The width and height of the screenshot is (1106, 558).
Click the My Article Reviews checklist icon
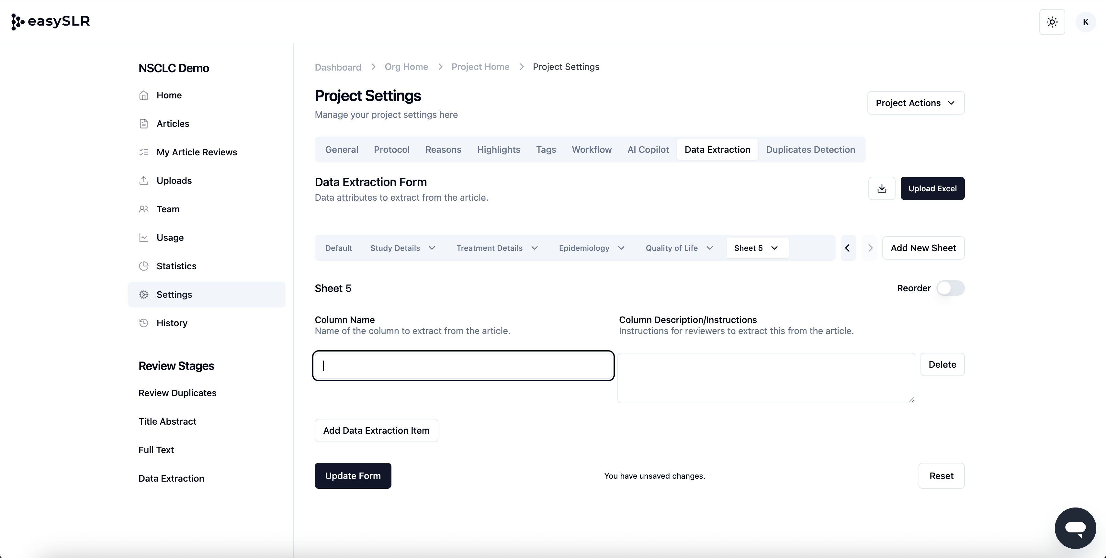(144, 152)
